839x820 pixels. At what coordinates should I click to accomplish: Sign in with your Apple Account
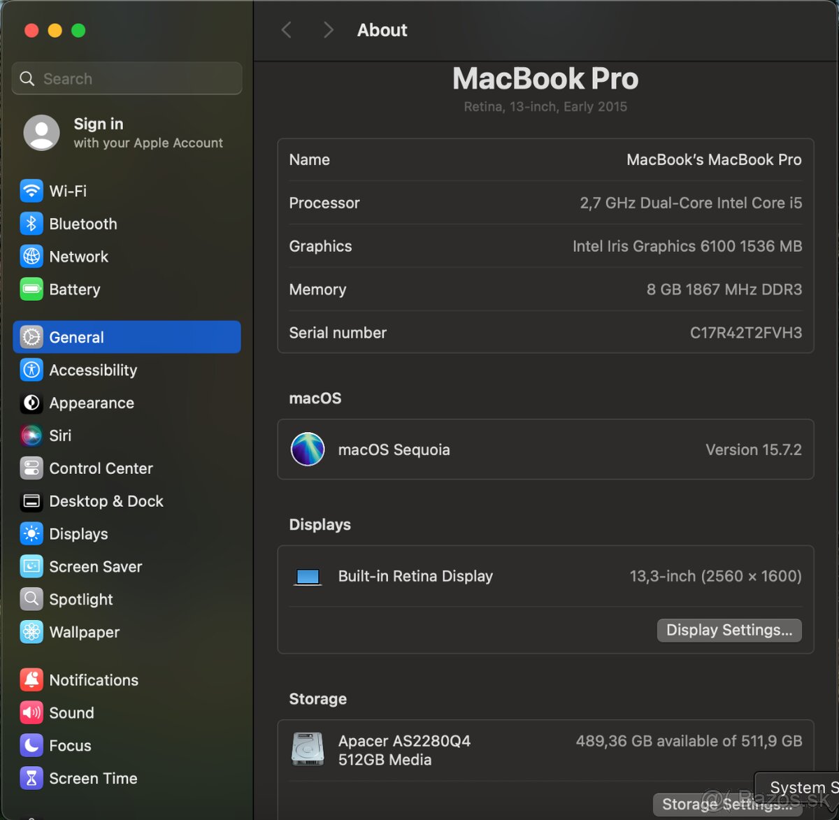(x=126, y=133)
